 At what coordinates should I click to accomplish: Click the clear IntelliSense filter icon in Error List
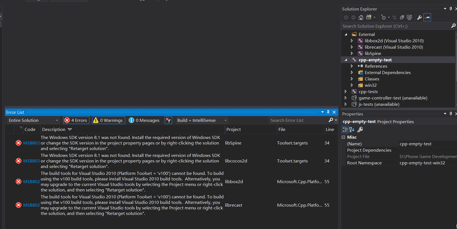(x=168, y=120)
